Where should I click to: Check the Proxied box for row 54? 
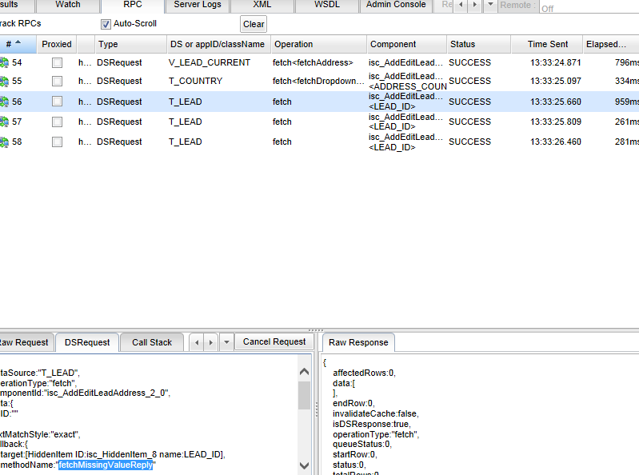[57, 62]
